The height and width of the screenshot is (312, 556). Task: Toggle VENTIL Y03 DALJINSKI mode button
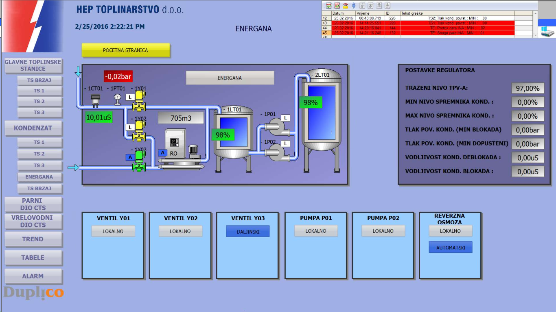247,231
